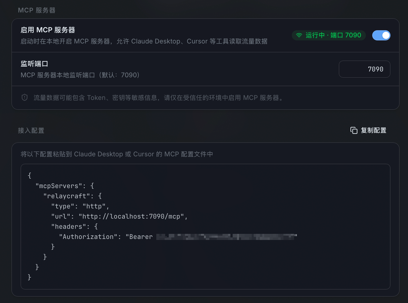Click the alert icon before the sensitive data warning
408x303 pixels.
click(x=24, y=97)
